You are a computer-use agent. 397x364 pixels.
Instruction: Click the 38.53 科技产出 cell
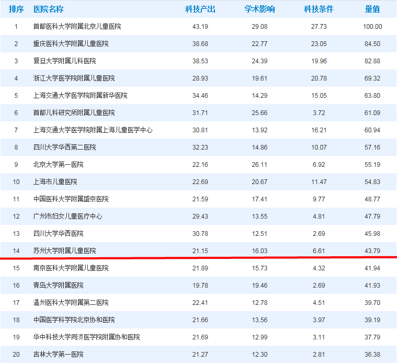tap(200, 61)
